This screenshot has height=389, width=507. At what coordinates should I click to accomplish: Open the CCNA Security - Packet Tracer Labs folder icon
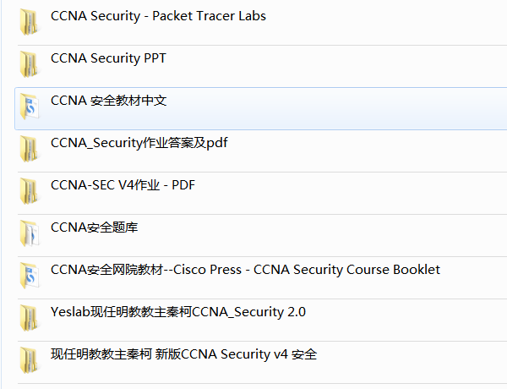[x=29, y=22]
